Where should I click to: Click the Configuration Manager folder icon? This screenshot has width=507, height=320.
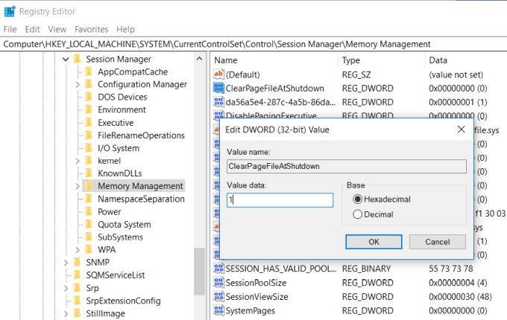pyautogui.click(x=88, y=85)
